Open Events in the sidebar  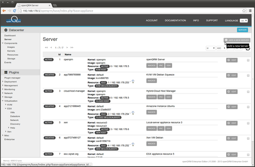pos(8,62)
